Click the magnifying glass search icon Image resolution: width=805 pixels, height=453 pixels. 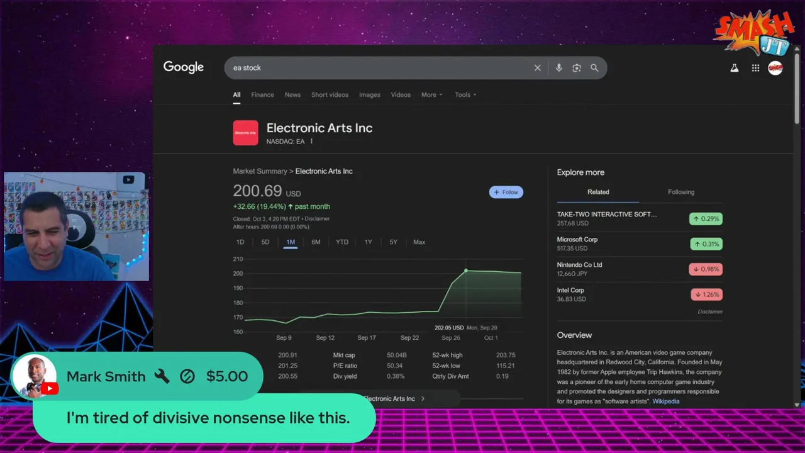(594, 68)
